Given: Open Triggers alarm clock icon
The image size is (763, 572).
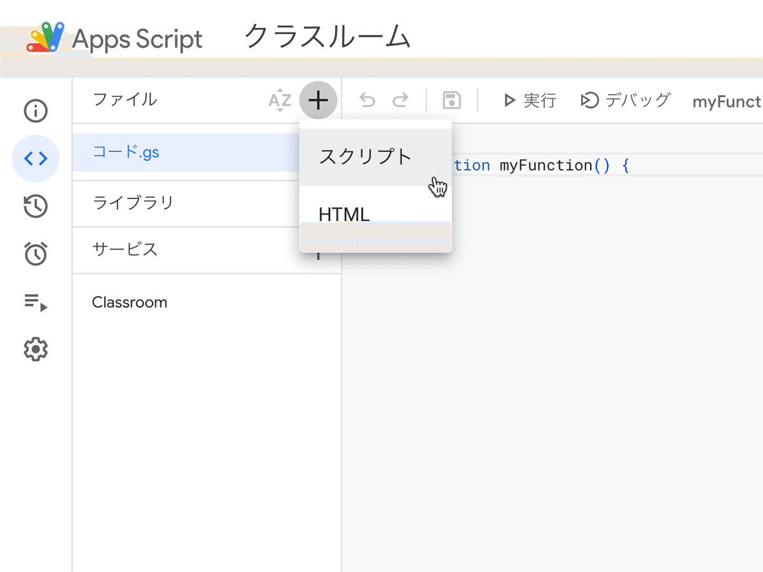Looking at the screenshot, I should point(36,253).
